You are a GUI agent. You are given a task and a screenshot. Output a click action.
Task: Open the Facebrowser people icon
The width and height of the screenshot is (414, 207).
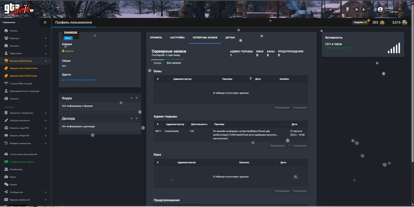pyautogui.click(x=6, y=169)
